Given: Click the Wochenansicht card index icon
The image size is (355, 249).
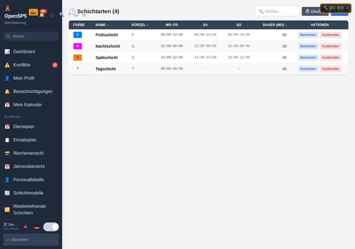Looking at the screenshot, I should pos(7,153).
